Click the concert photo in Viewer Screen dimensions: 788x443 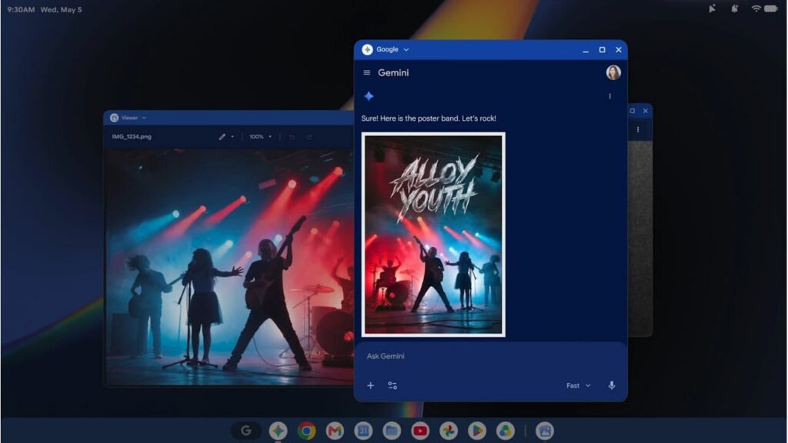point(229,266)
